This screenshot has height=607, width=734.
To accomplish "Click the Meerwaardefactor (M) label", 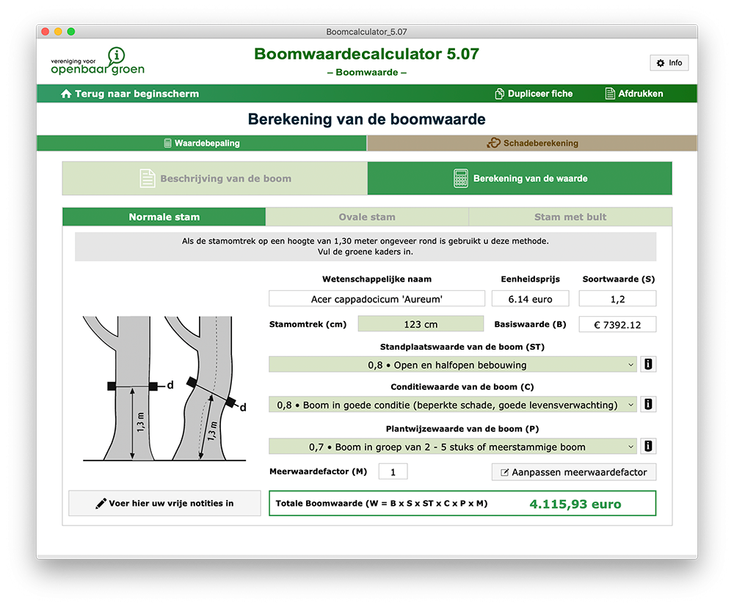I will pos(319,471).
